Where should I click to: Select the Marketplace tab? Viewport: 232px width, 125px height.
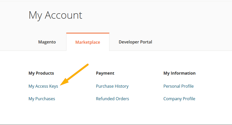tap(88, 42)
